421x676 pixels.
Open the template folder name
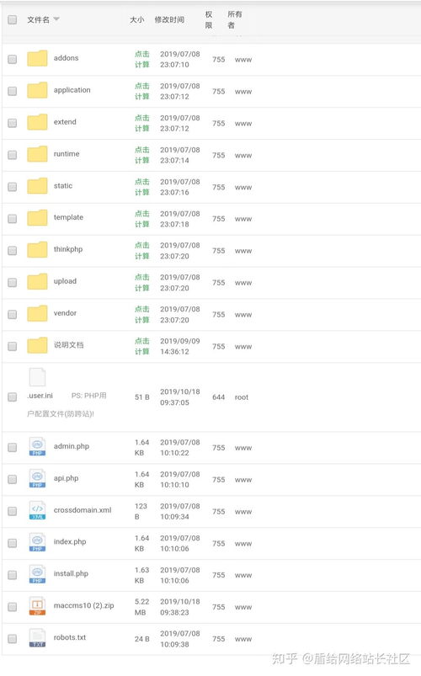tap(68, 217)
